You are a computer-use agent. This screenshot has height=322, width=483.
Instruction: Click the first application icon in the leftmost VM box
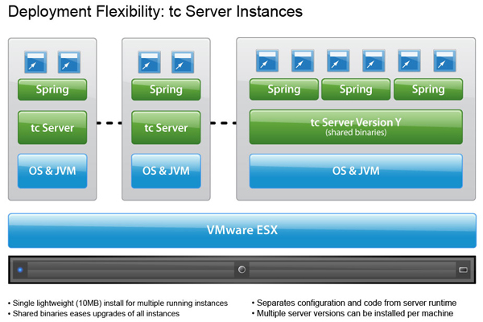(x=35, y=62)
